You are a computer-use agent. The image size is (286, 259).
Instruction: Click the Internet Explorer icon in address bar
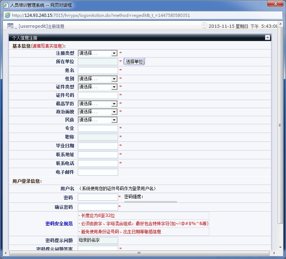click(7, 15)
